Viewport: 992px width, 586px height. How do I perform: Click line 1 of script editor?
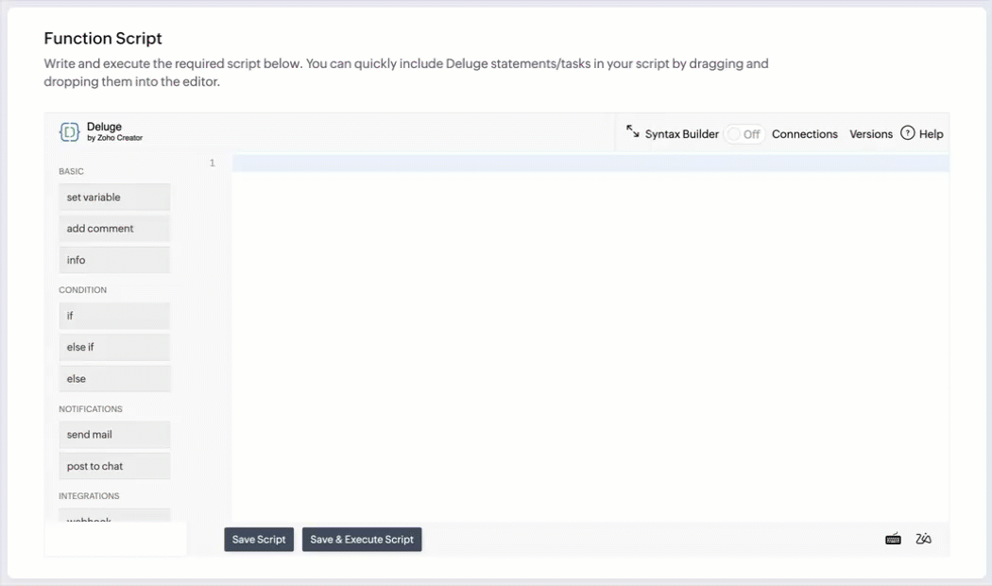[x=590, y=164]
